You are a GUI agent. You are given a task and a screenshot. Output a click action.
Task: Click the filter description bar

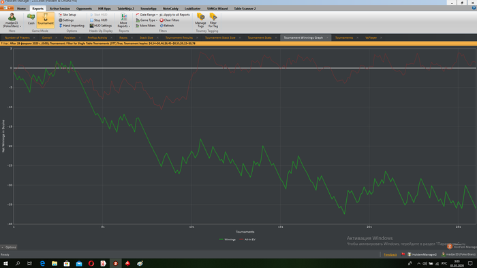point(238,44)
